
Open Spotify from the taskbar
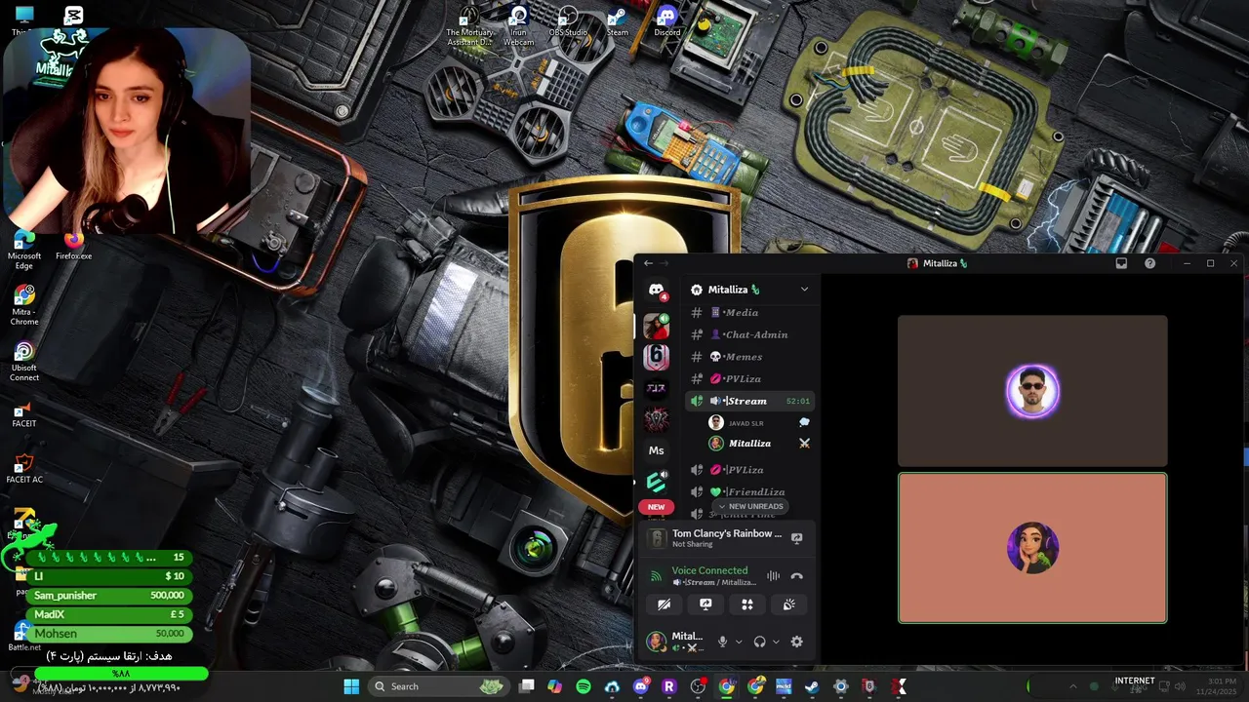point(584,686)
